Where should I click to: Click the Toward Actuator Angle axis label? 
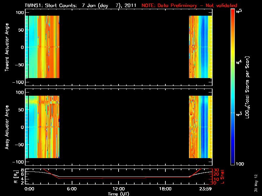pos(7,48)
